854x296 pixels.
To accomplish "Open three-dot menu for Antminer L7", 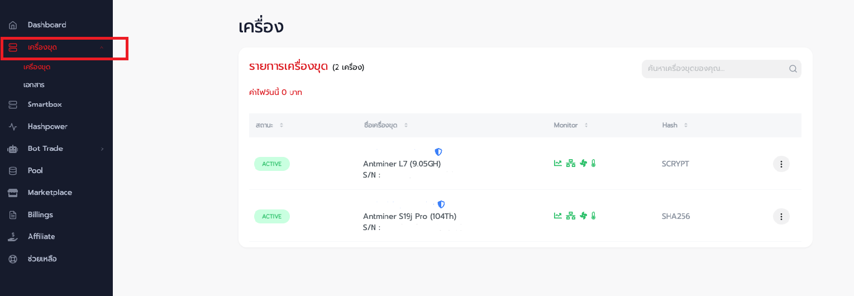I will coord(781,164).
